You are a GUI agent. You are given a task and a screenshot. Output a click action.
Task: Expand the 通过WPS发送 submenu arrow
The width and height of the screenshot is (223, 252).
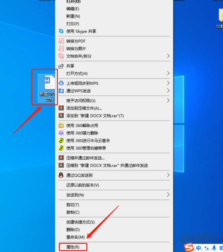[168, 91]
